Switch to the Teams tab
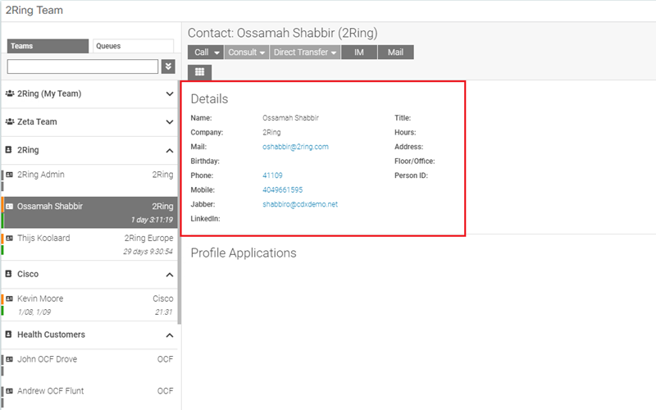The height and width of the screenshot is (410, 656). tap(48, 46)
